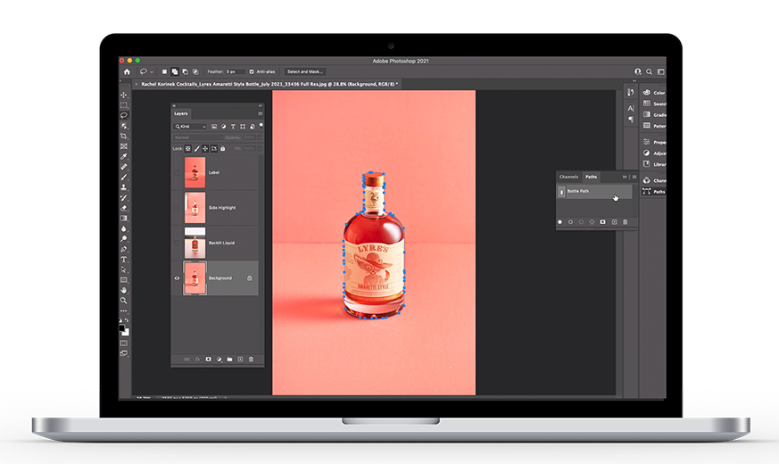Click Select and Mask button

(x=304, y=71)
